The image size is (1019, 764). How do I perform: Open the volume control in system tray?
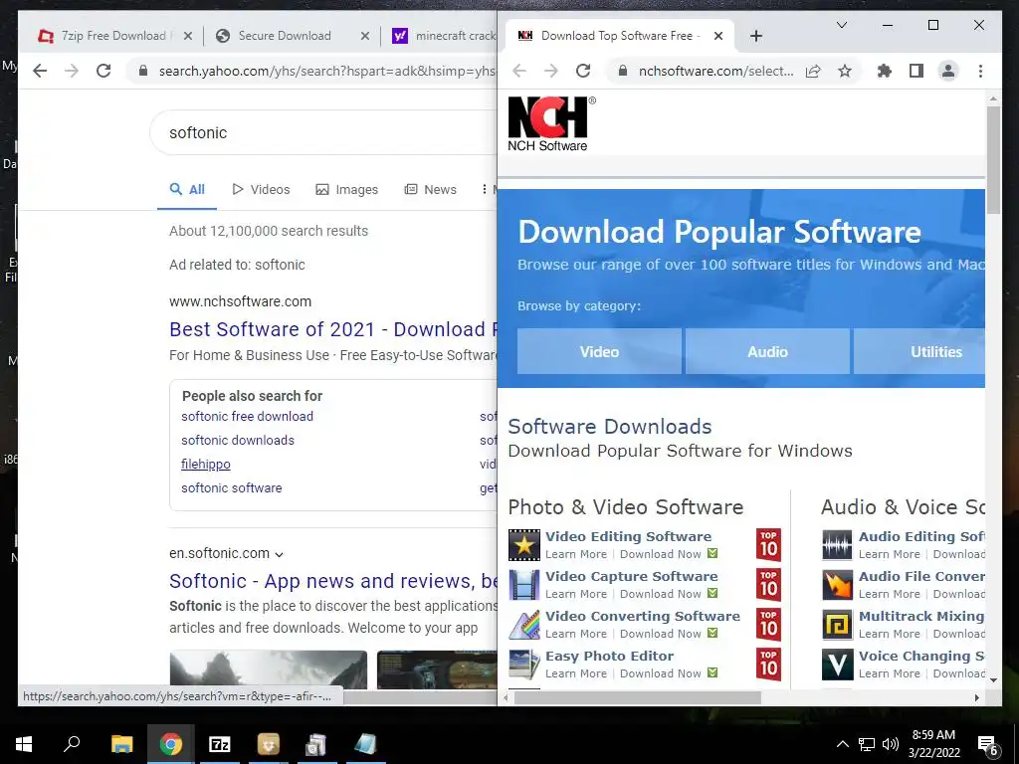pyautogui.click(x=891, y=744)
